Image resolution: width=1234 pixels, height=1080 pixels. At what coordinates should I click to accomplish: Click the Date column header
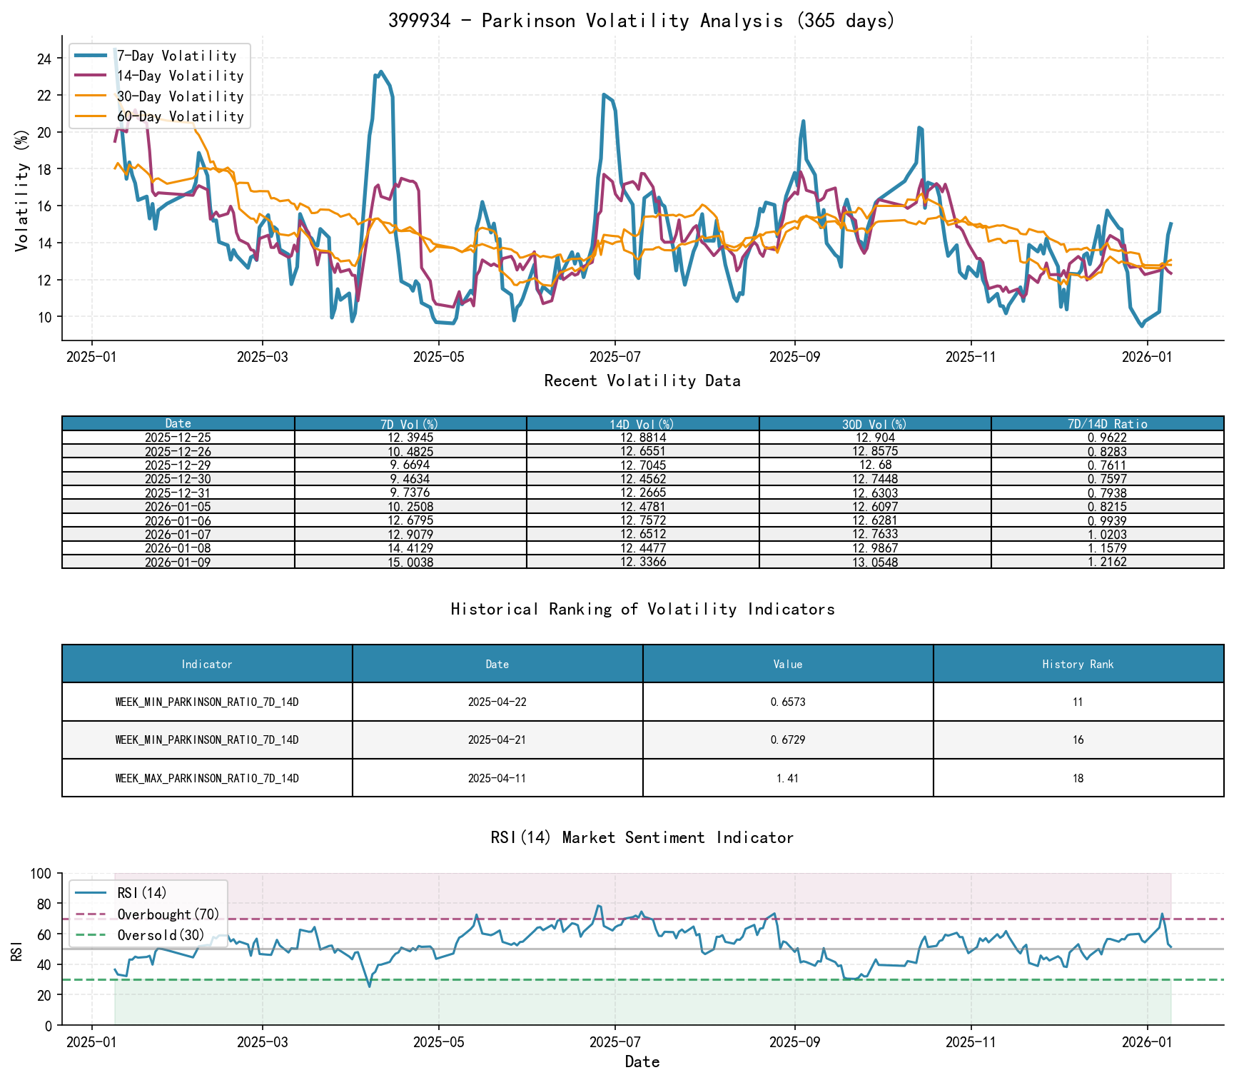pyautogui.click(x=178, y=423)
